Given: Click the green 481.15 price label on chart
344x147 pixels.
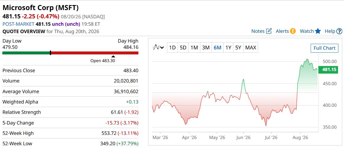Looking at the screenshot, I should (x=328, y=70).
